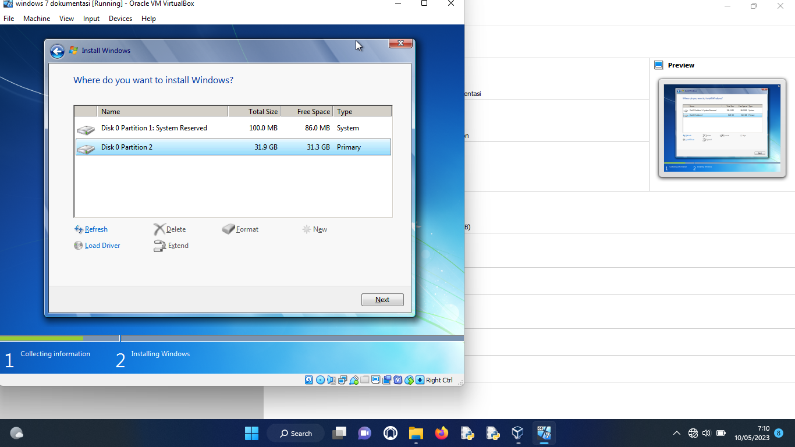This screenshot has height=447, width=795.
Task: Click the Load Driver disc icon
Action: [x=79, y=246]
